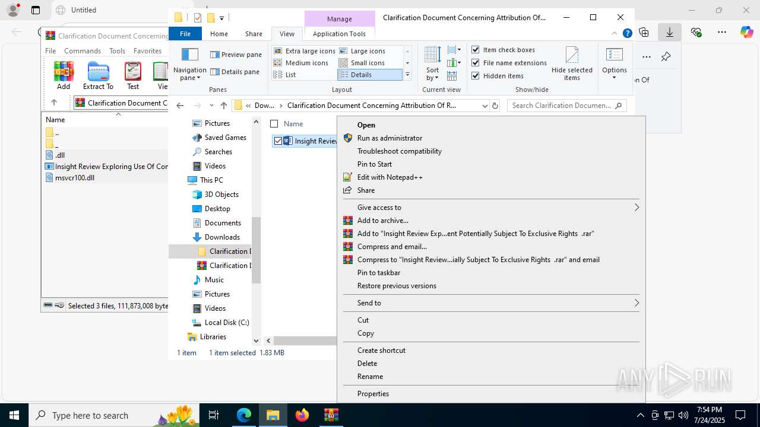Check the select-all box beside Name column
Image resolution: width=760 pixels, height=427 pixels.
click(274, 124)
